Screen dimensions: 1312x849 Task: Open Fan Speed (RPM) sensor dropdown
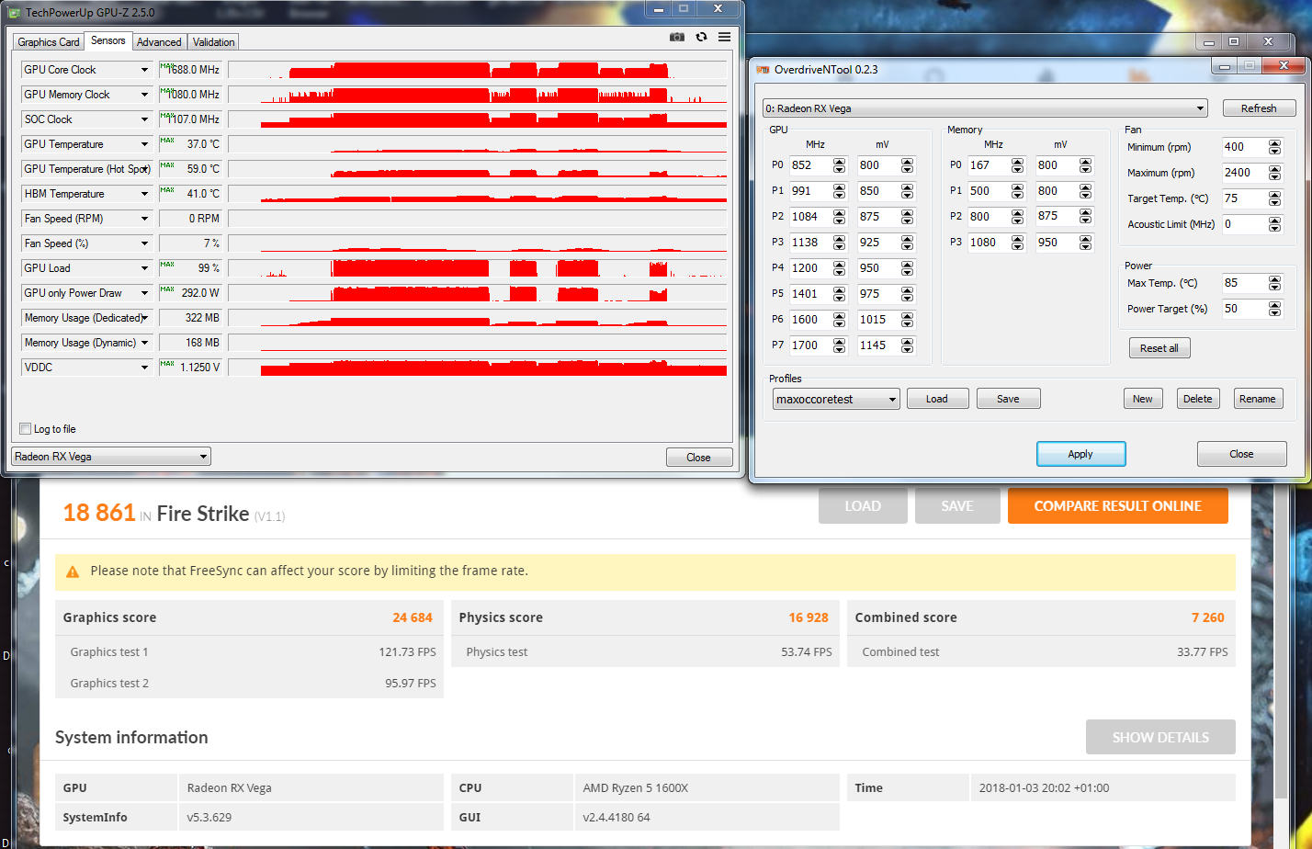click(x=144, y=219)
